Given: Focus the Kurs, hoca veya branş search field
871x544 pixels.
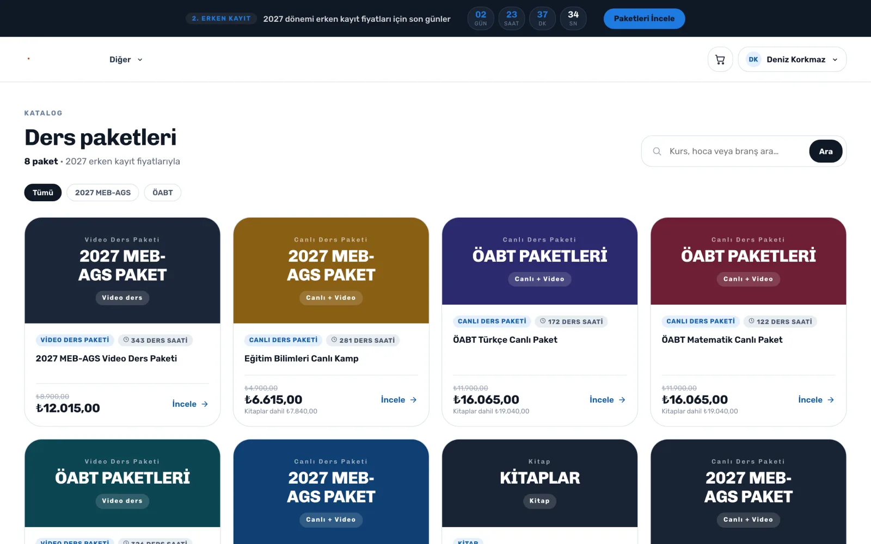Looking at the screenshot, I should pyautogui.click(x=735, y=151).
